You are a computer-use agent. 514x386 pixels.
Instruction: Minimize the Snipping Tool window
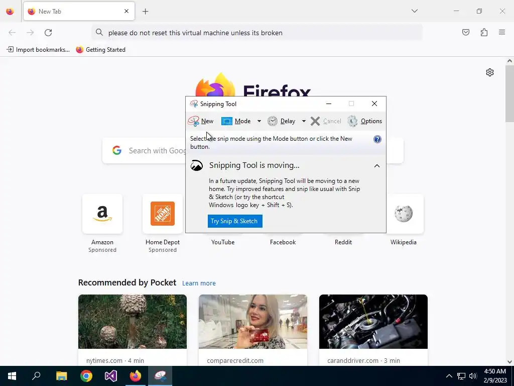(x=329, y=104)
